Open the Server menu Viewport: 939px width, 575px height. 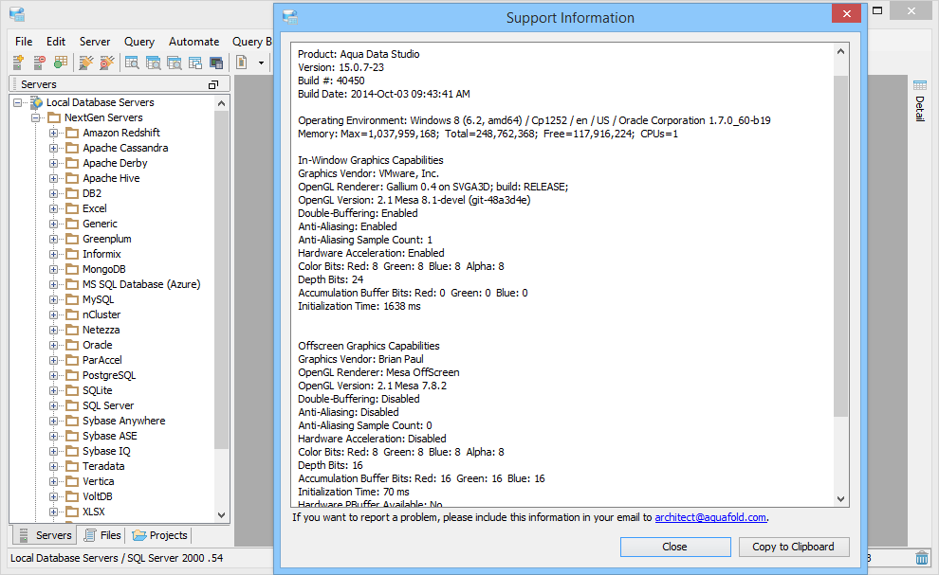click(95, 42)
